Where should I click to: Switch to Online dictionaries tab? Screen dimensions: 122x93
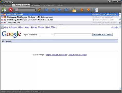[21, 5]
